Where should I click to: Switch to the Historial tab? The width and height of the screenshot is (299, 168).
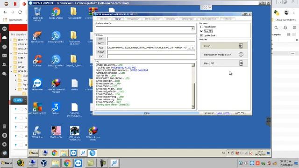point(228,19)
